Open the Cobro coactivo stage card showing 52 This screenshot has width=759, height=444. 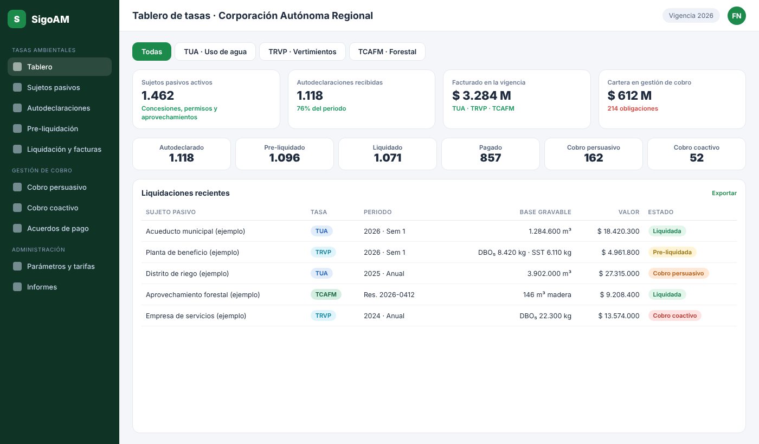pyautogui.click(x=697, y=154)
